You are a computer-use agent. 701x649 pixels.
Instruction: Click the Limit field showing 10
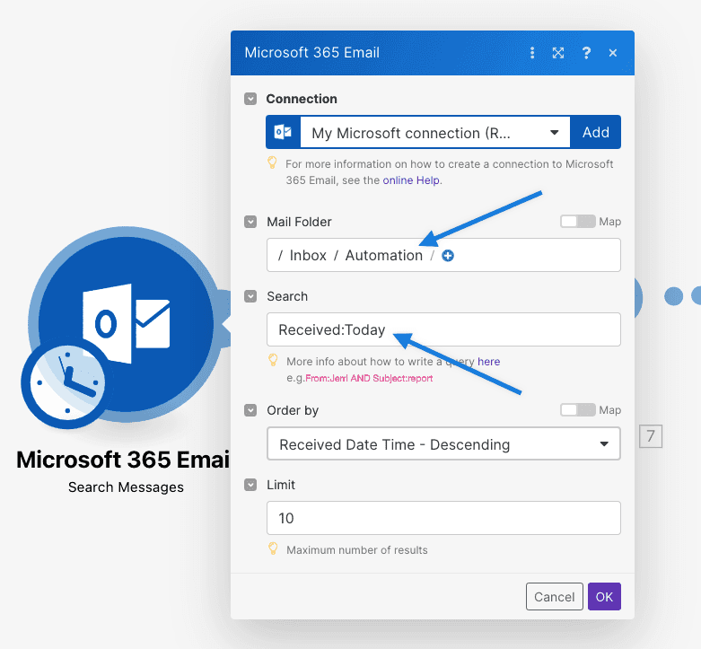coord(443,518)
